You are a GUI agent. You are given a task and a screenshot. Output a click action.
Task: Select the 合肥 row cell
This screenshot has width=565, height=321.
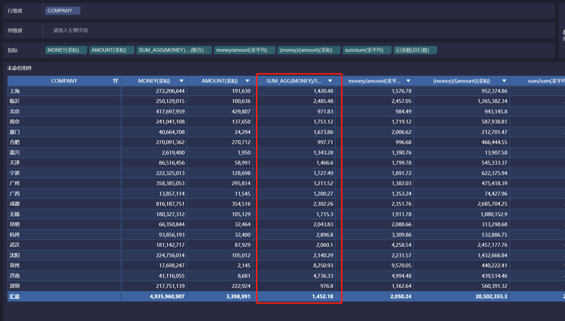[x=64, y=142]
